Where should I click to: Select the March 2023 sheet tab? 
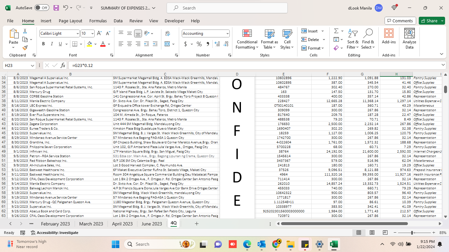click(x=91, y=224)
